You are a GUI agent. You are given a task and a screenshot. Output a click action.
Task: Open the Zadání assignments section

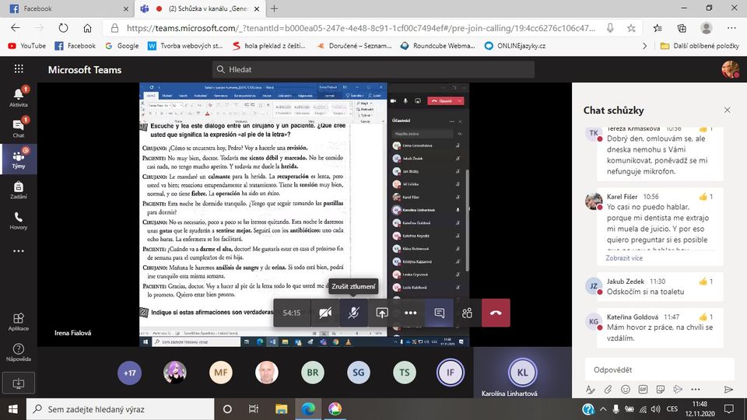point(19,191)
